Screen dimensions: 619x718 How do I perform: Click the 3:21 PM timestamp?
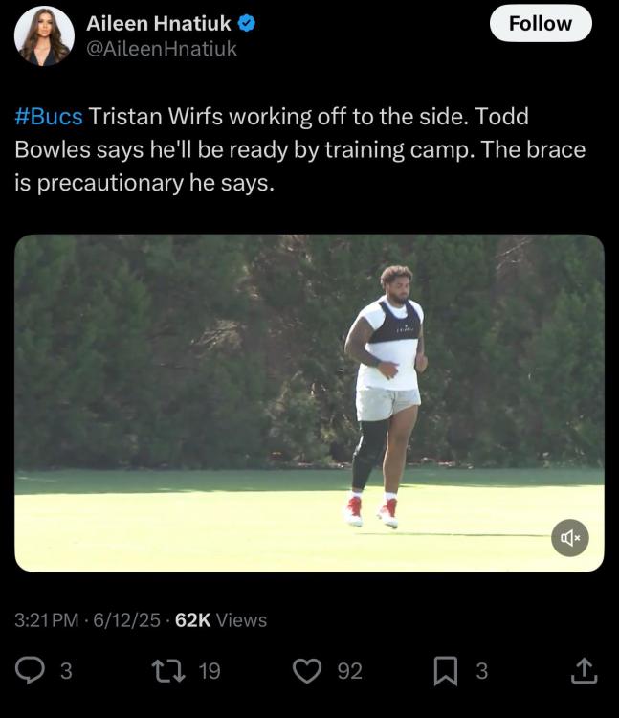click(46, 620)
